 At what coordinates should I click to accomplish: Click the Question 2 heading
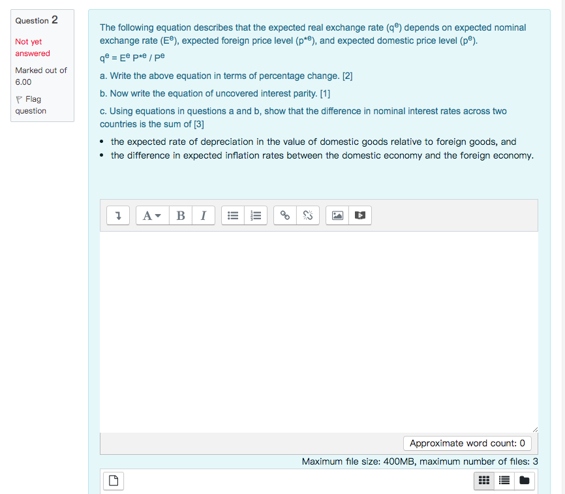point(37,20)
